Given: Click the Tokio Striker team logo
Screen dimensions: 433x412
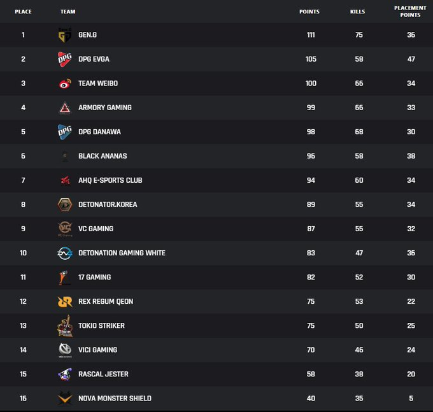Looking at the screenshot, I should point(65,326).
